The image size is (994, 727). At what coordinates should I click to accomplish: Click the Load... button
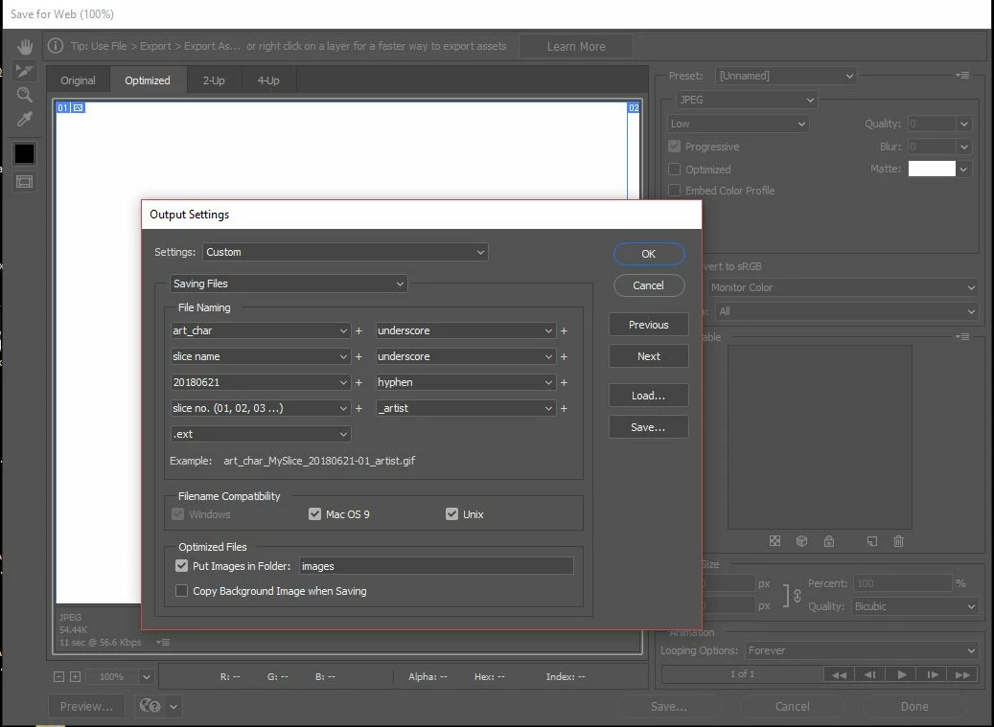[x=649, y=396]
